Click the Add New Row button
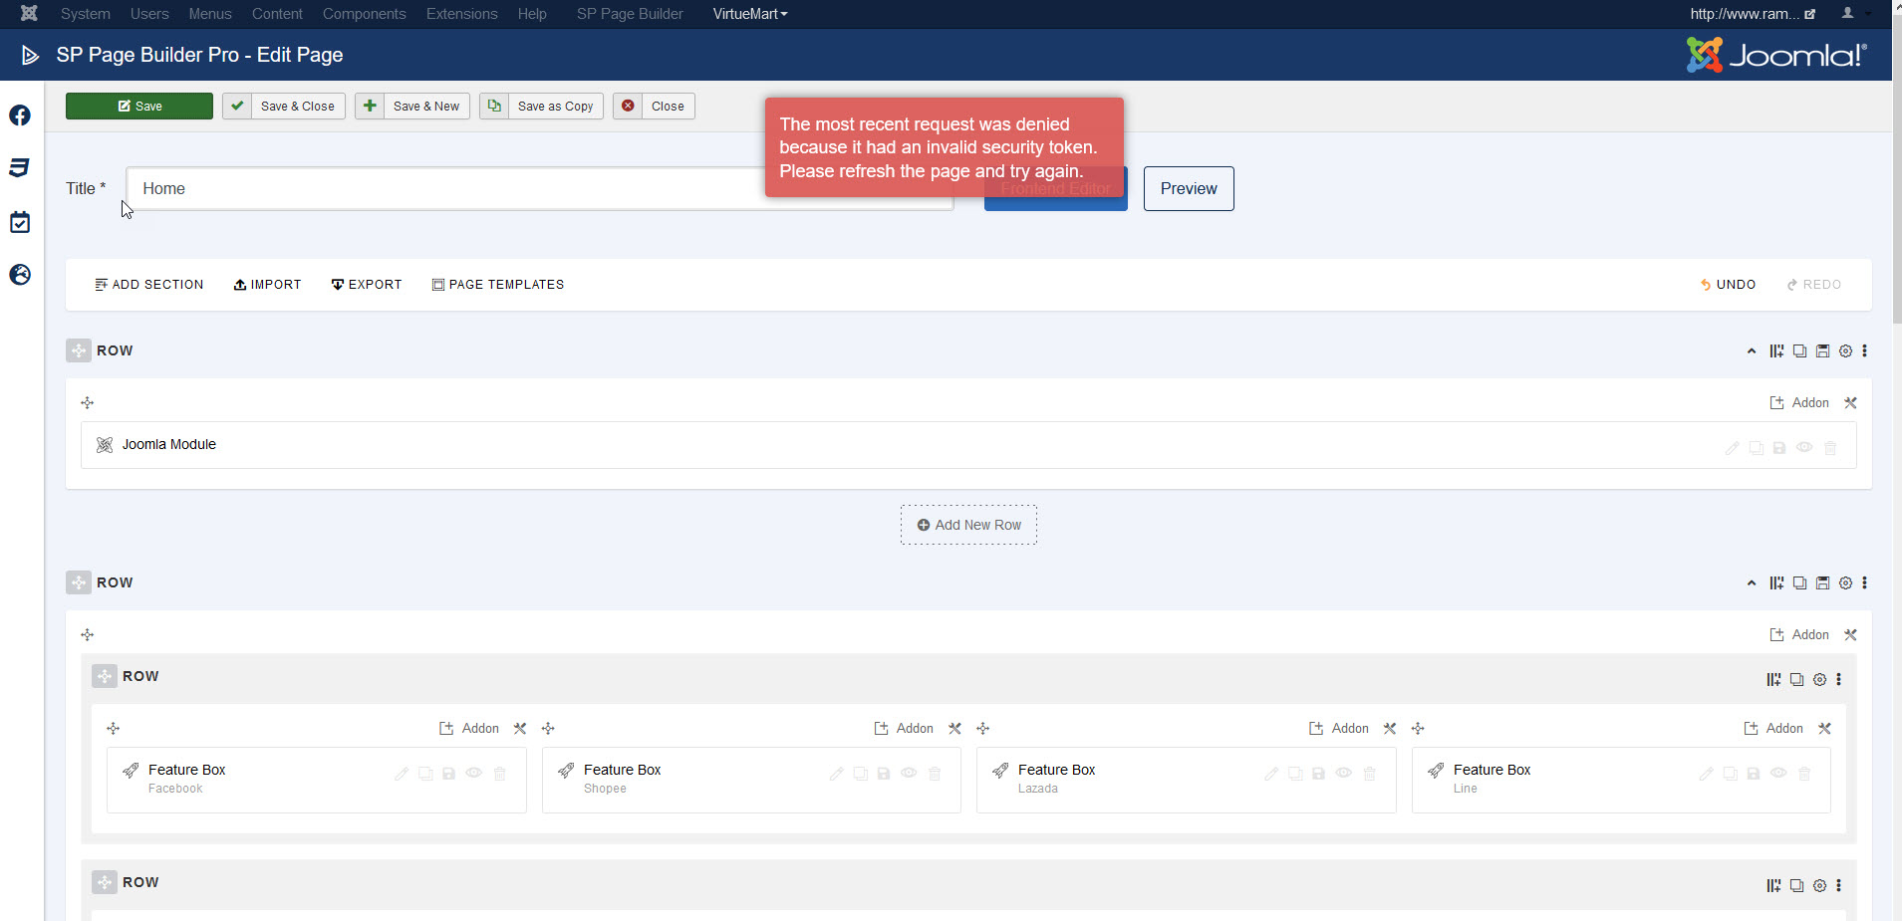 [968, 525]
